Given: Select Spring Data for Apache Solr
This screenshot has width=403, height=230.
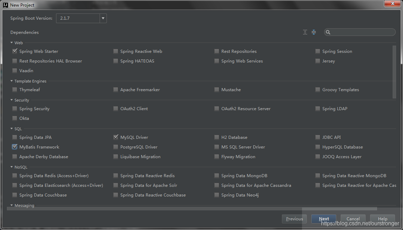Looking at the screenshot, I should [x=116, y=185].
